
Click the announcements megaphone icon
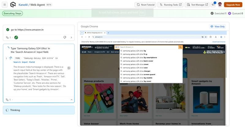click(213, 5)
